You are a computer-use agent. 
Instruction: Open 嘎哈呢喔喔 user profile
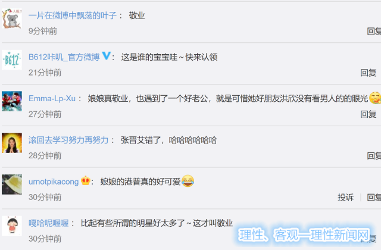48,223
